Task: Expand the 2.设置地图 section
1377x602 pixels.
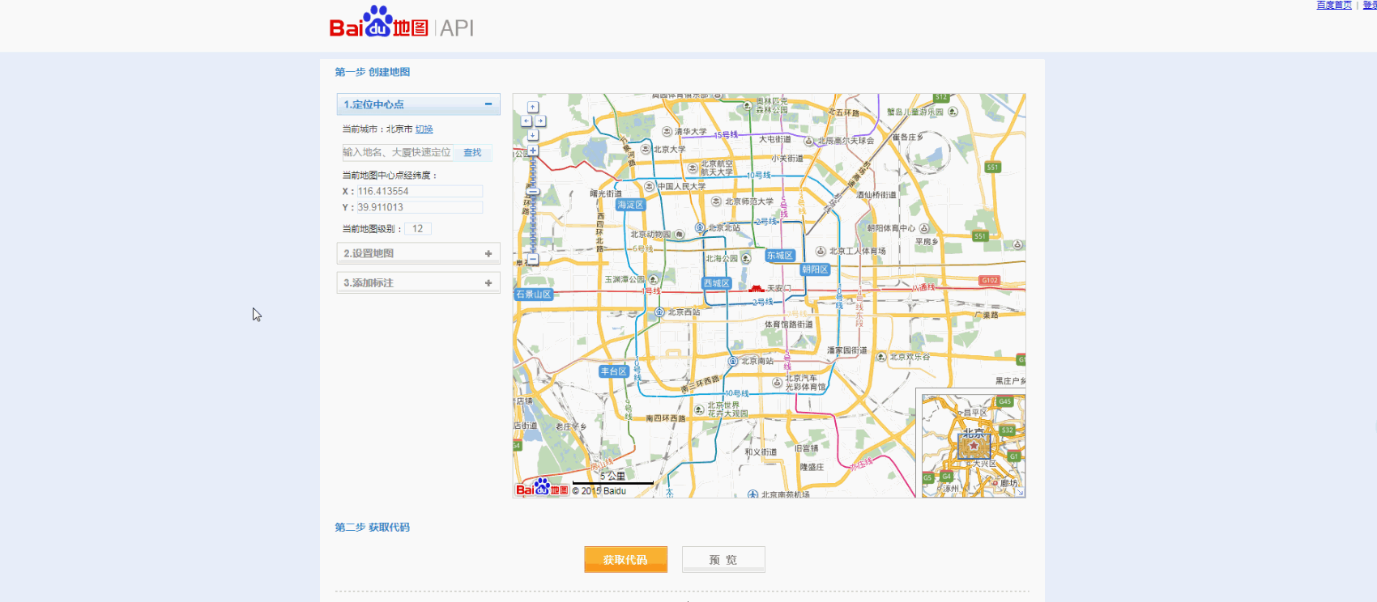Action: pos(488,253)
